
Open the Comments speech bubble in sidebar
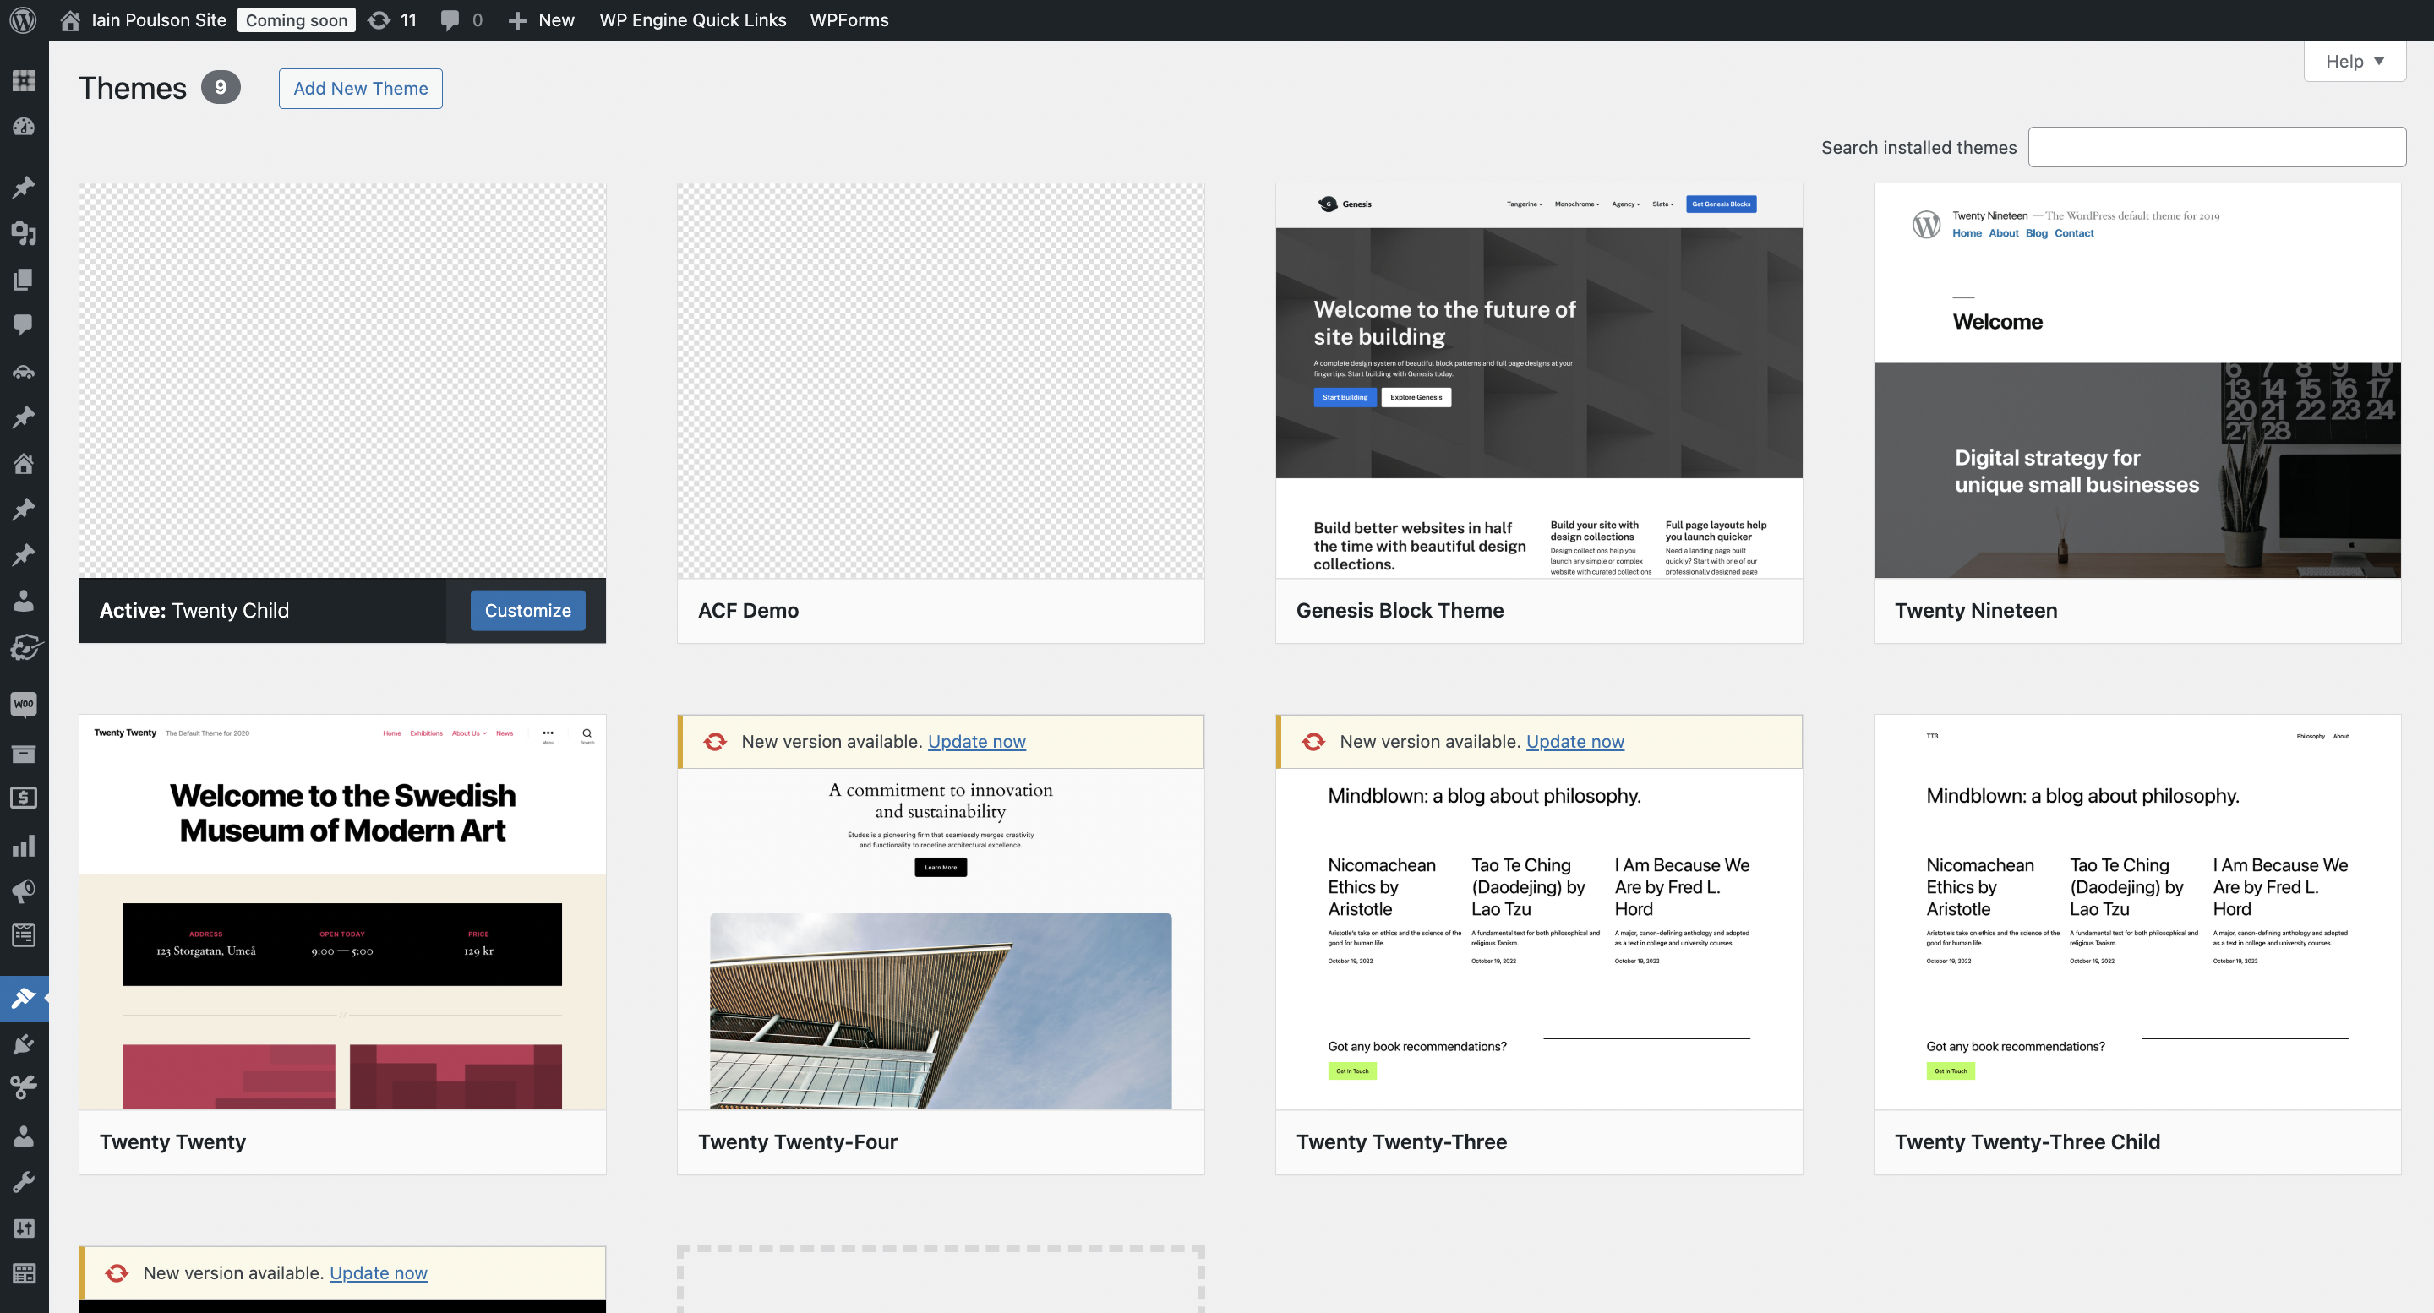click(x=24, y=325)
